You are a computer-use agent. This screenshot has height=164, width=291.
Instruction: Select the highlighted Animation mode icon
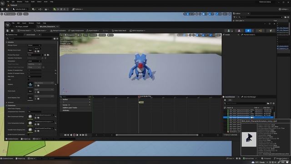tap(248, 31)
